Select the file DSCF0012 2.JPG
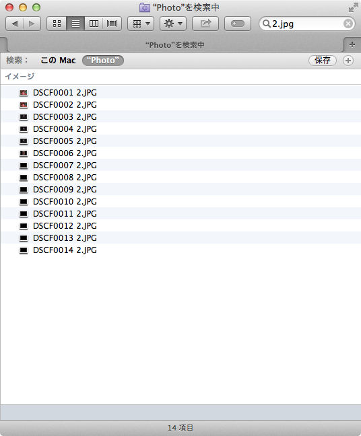Screen dimensions: 361x436 tap(180, 225)
